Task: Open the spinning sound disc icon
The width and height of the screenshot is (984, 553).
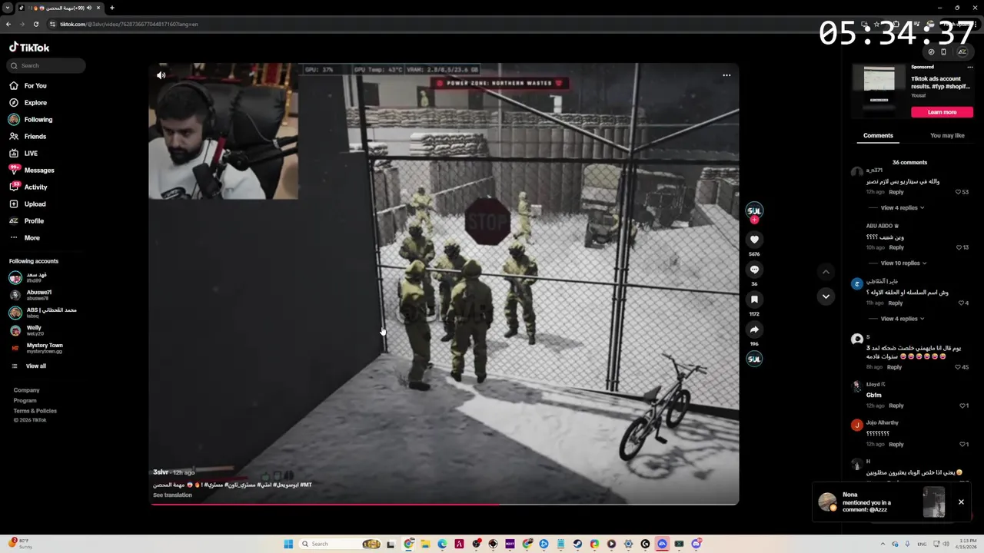Action: click(x=754, y=359)
